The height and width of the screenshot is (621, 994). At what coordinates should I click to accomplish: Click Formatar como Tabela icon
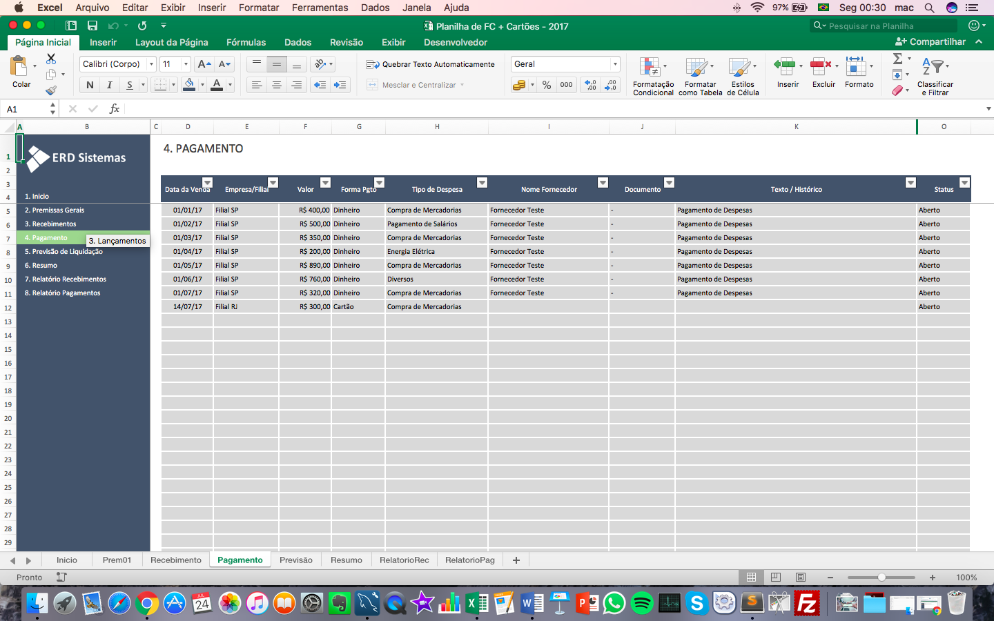(x=699, y=76)
